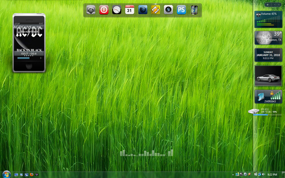Click the Volume 43% sidebar gadget
Screen dimensions: 285x178
coord(268,20)
